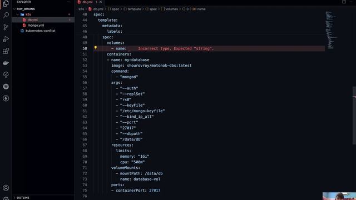356x200 pixels.
Task: Open the lightning bolt extension view
Action: pyautogui.click(x=6, y=98)
